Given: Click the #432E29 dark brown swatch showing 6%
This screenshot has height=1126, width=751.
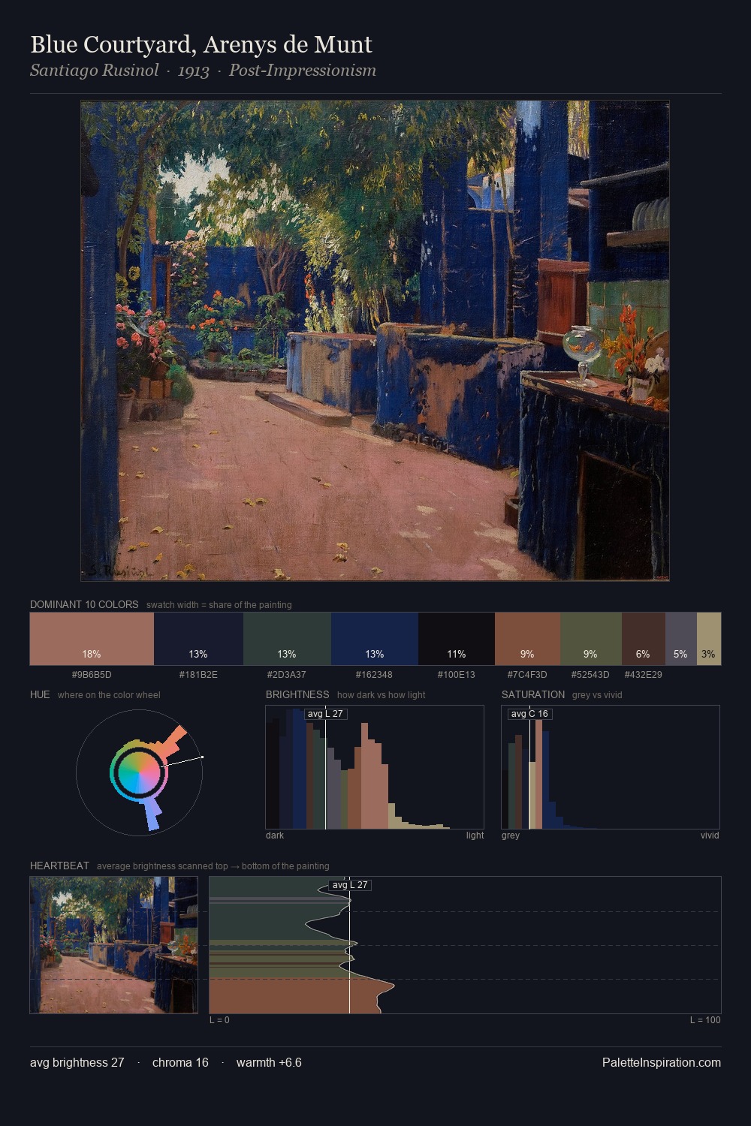Looking at the screenshot, I should tap(643, 639).
